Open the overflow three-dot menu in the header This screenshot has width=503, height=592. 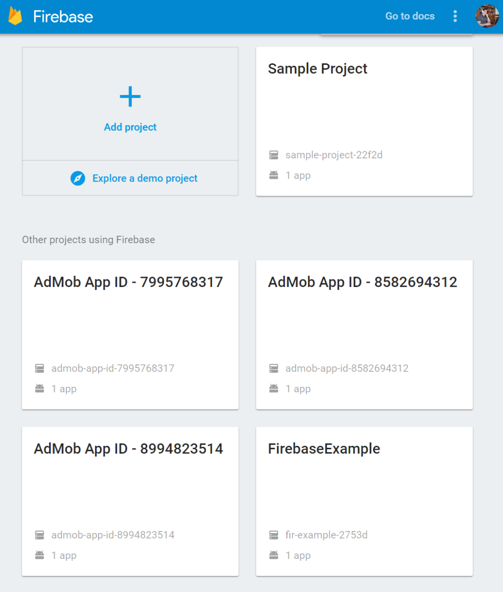click(x=455, y=16)
